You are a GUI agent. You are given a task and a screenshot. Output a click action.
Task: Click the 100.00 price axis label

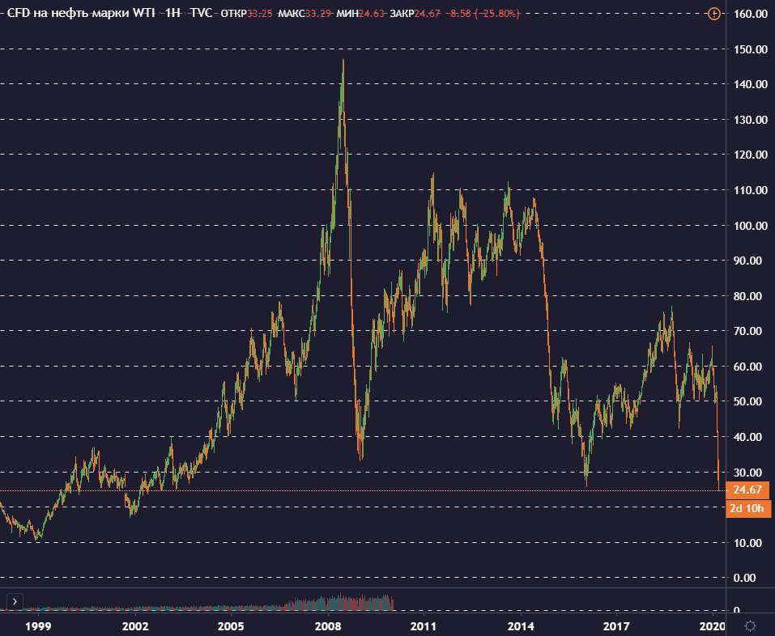pos(751,226)
